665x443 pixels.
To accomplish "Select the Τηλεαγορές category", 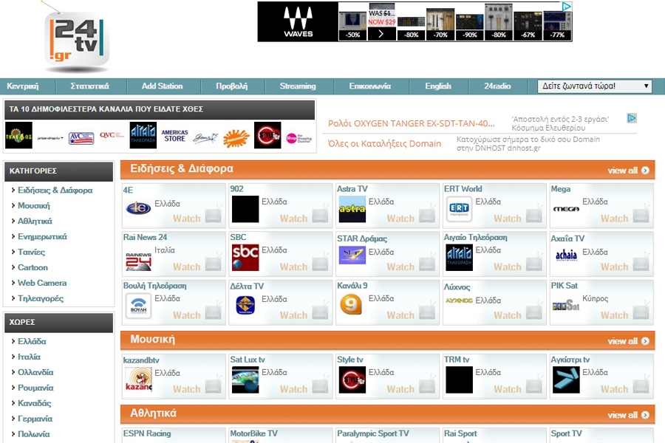I will [x=41, y=298].
